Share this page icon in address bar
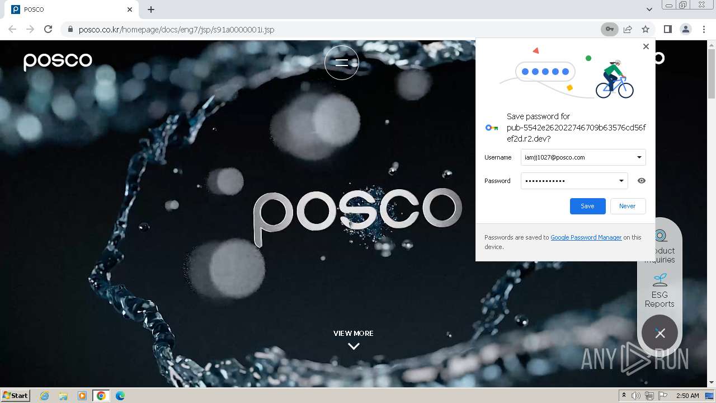716x403 pixels. pyautogui.click(x=628, y=29)
